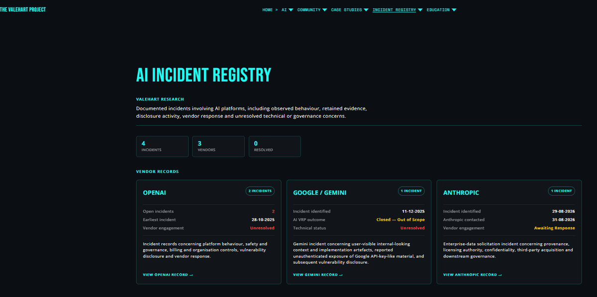The width and height of the screenshot is (597, 297).
Task: Click the Vendor Records section label
Action: click(x=157, y=172)
